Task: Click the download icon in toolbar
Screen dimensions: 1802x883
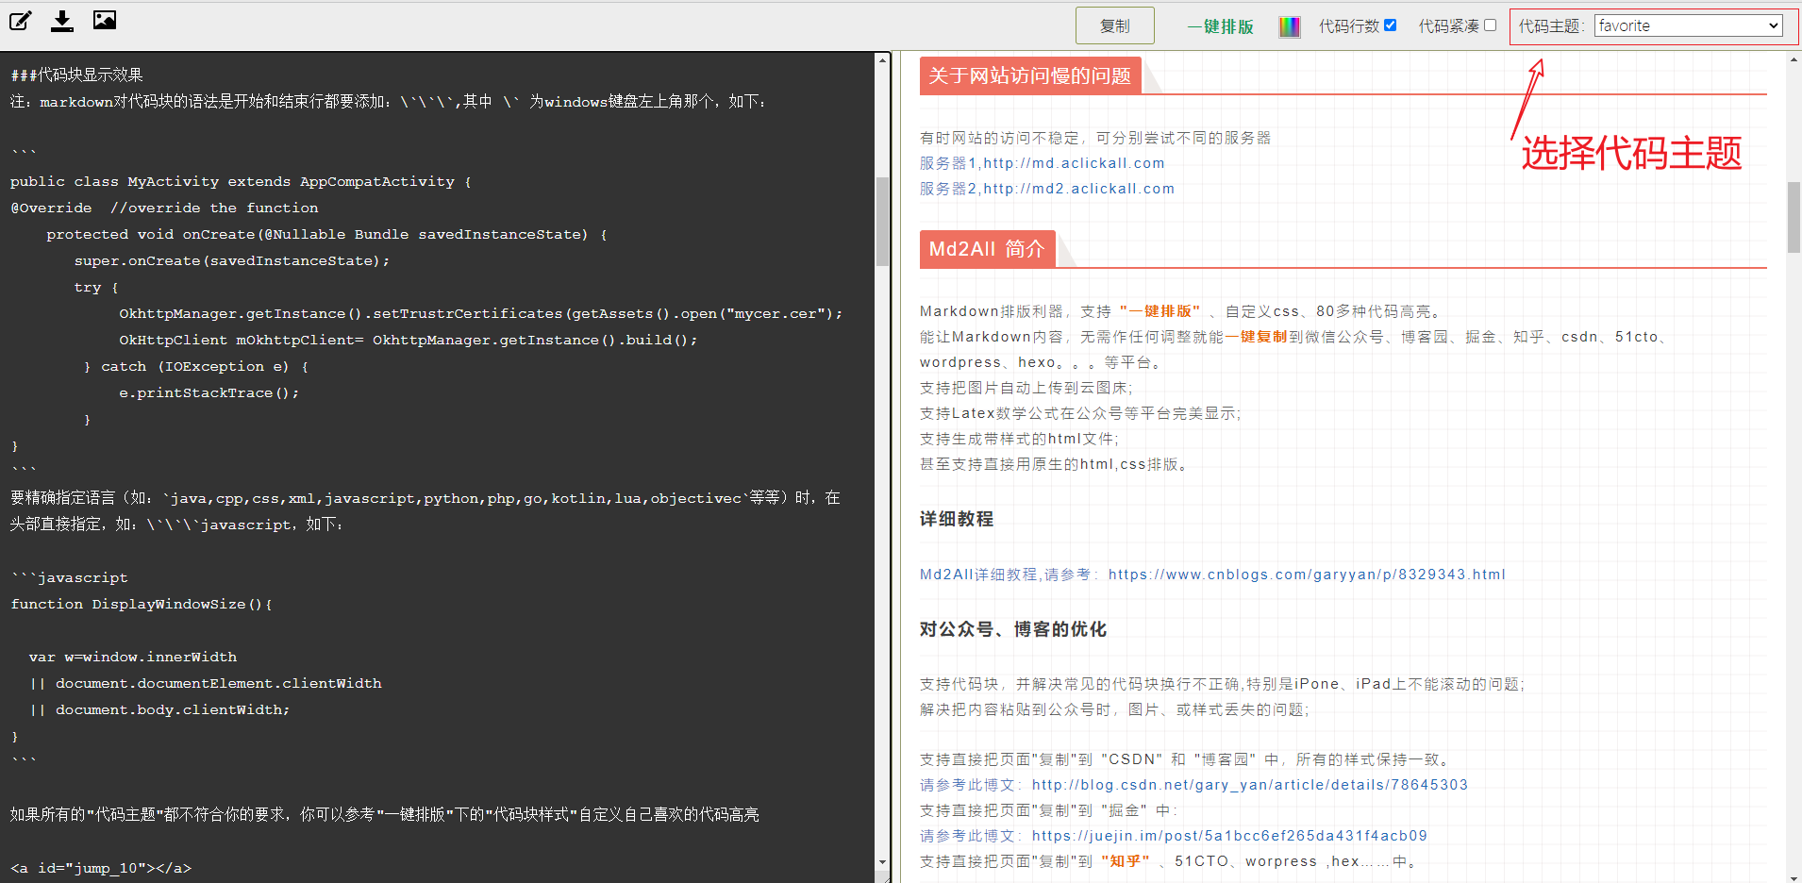Action: click(62, 21)
